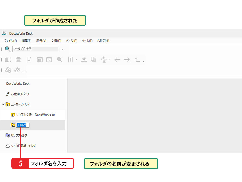Open the 編集(E) menu
242x182 pixels.
pyautogui.click(x=27, y=41)
